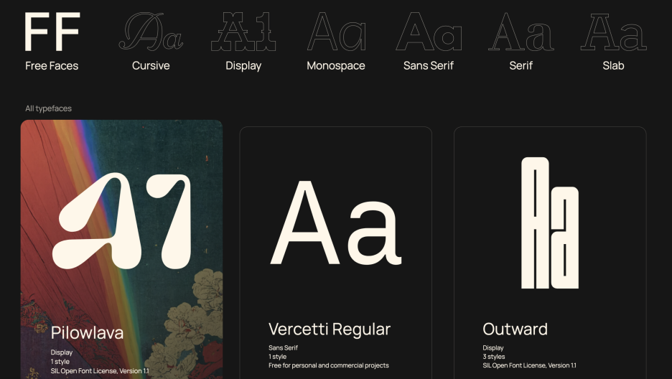The height and width of the screenshot is (379, 672).
Task: Select the Cursive category glyph icon
Action: (151, 32)
